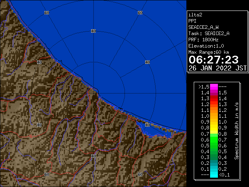Click the dark green 0.3 to 0.4 swatch
The height and width of the screenshot is (187, 249).
point(214,157)
